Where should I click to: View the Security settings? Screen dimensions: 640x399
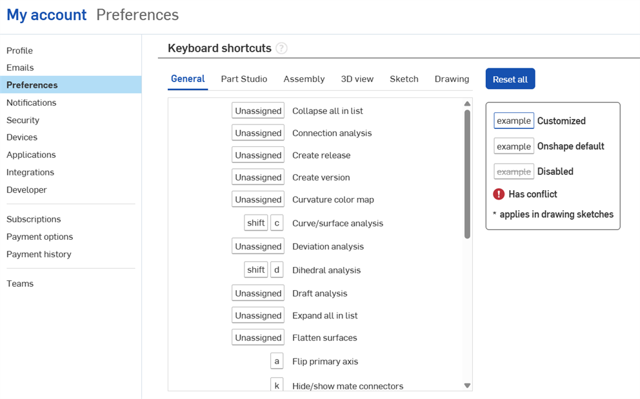coord(23,120)
